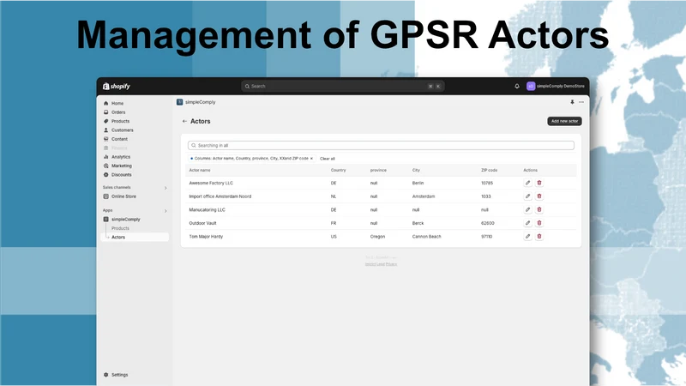Expand the Sales channels section
The height and width of the screenshot is (386, 686).
coord(165,188)
